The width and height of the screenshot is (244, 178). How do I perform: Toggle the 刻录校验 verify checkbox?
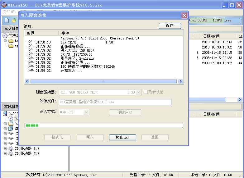click(146, 92)
